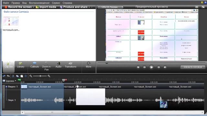Click the Undo arrow in the timeline toolbar
Viewport: 207px width, 116px height.
pyautogui.click(x=4, y=76)
